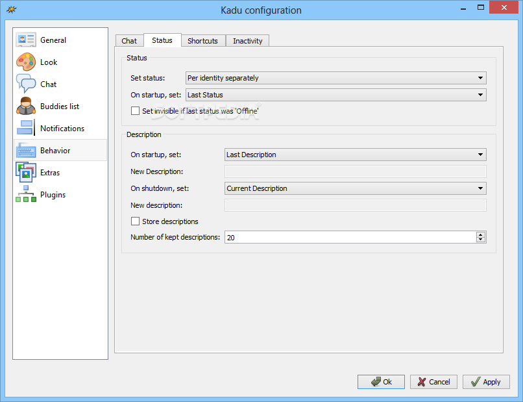Select the Behavior label in sidebar
The height and width of the screenshot is (402, 523).
55,151
